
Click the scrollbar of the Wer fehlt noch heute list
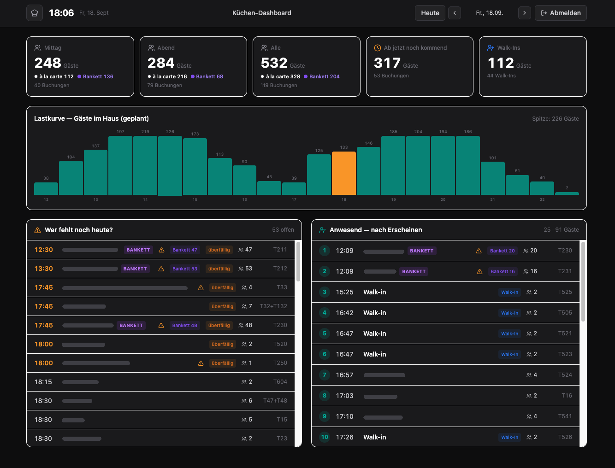point(298,261)
